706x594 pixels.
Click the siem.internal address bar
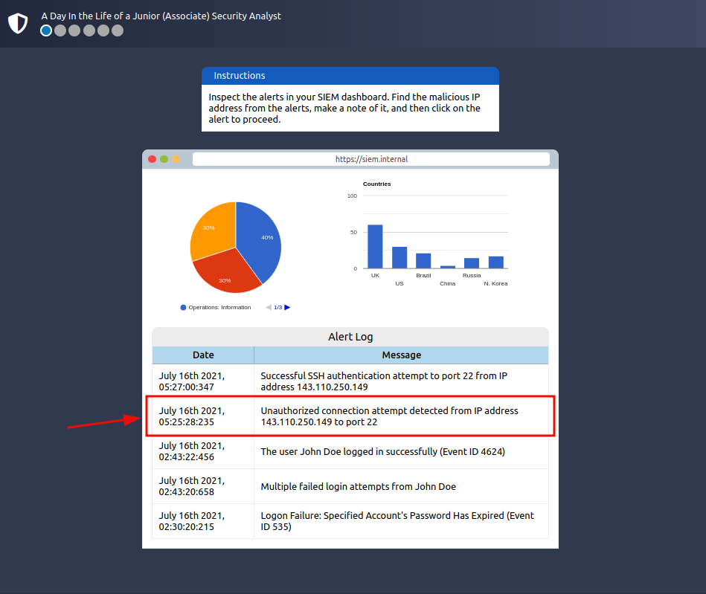(x=370, y=158)
